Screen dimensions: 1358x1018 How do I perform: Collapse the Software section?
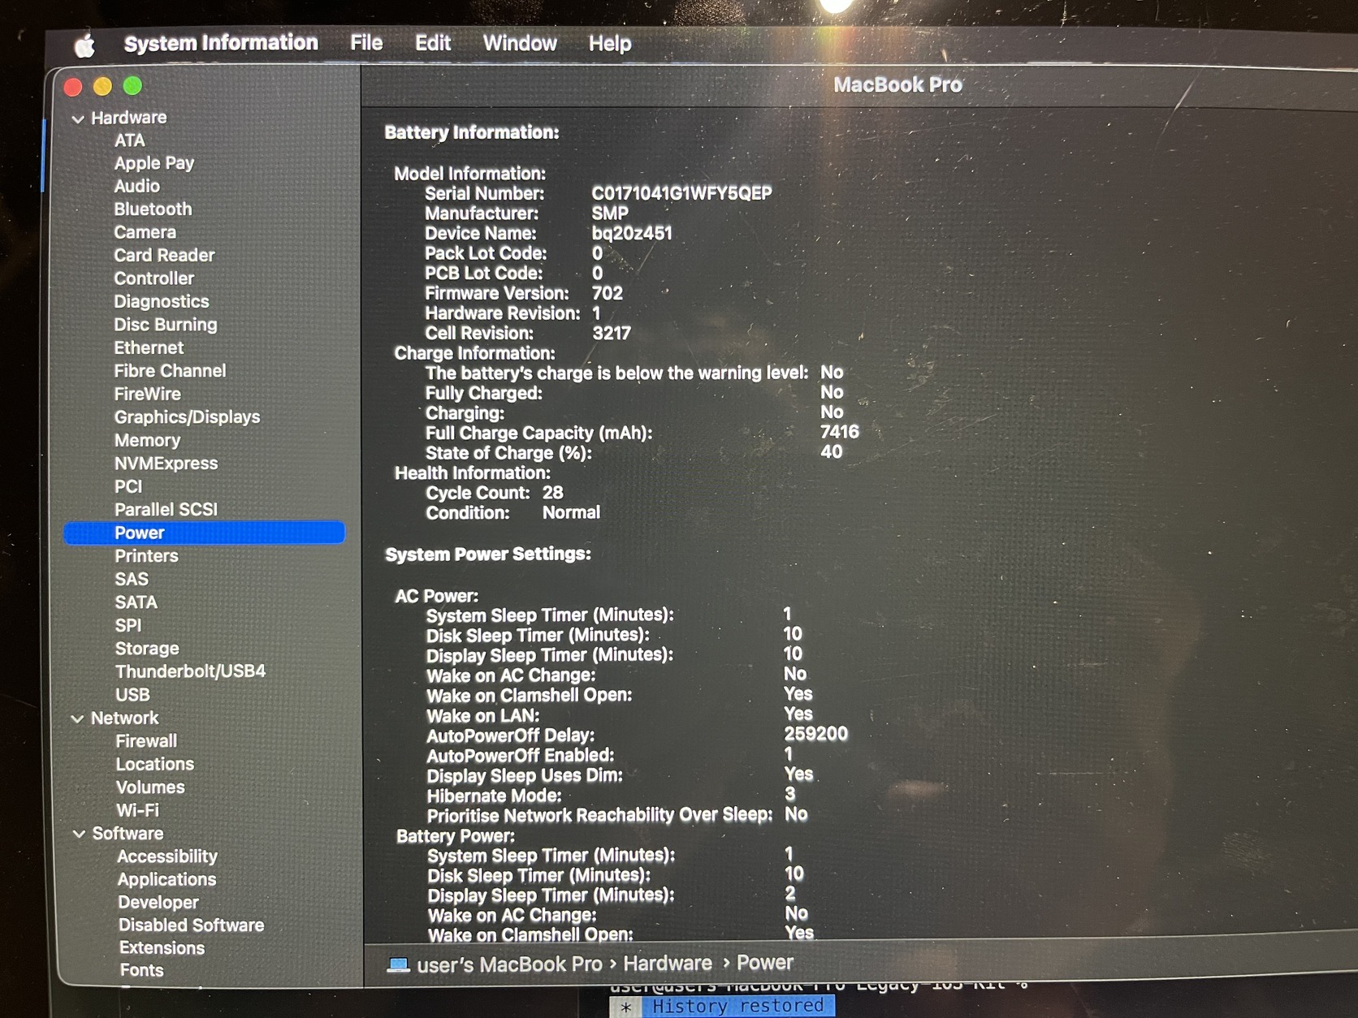79,834
